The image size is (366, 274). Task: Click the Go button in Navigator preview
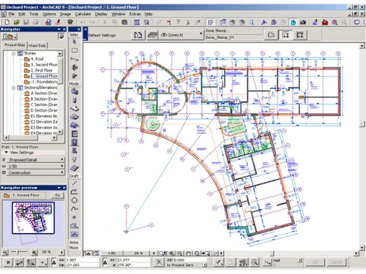click(58, 195)
